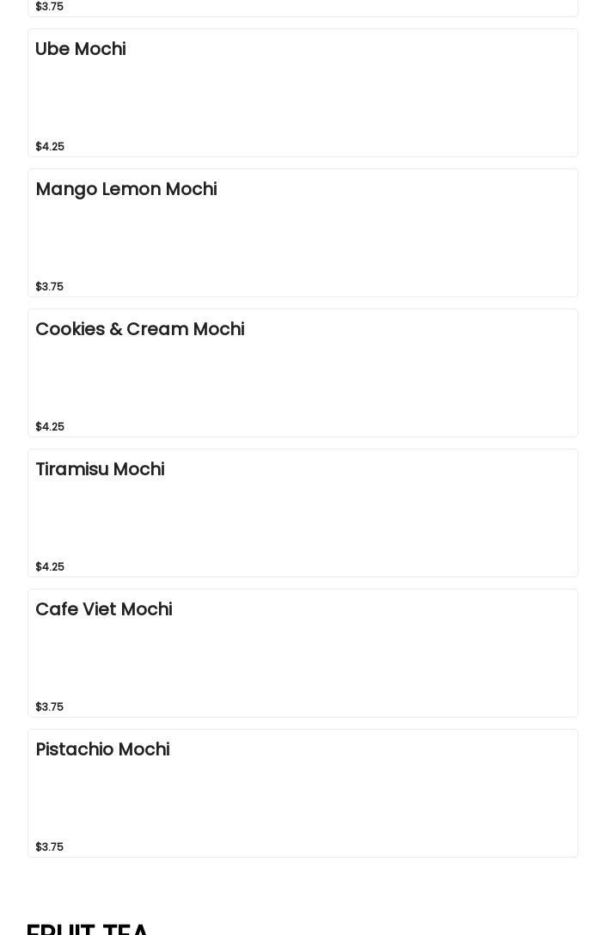Open the Ube Mochi item title
The width and height of the screenshot is (606, 935).
click(x=81, y=49)
